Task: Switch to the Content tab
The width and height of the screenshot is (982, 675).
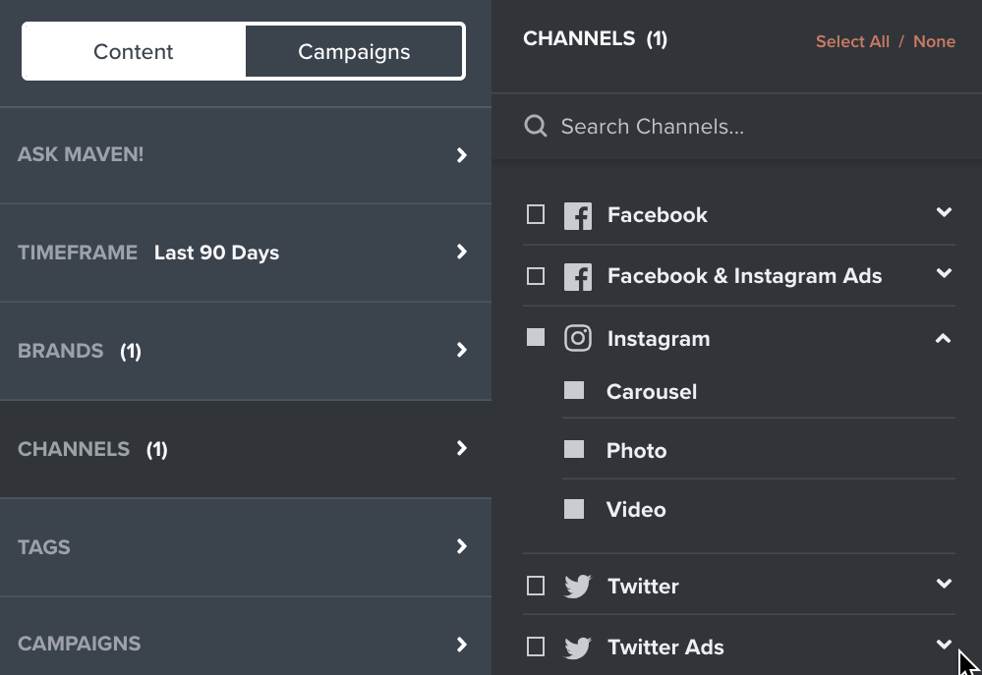Action: [x=134, y=51]
